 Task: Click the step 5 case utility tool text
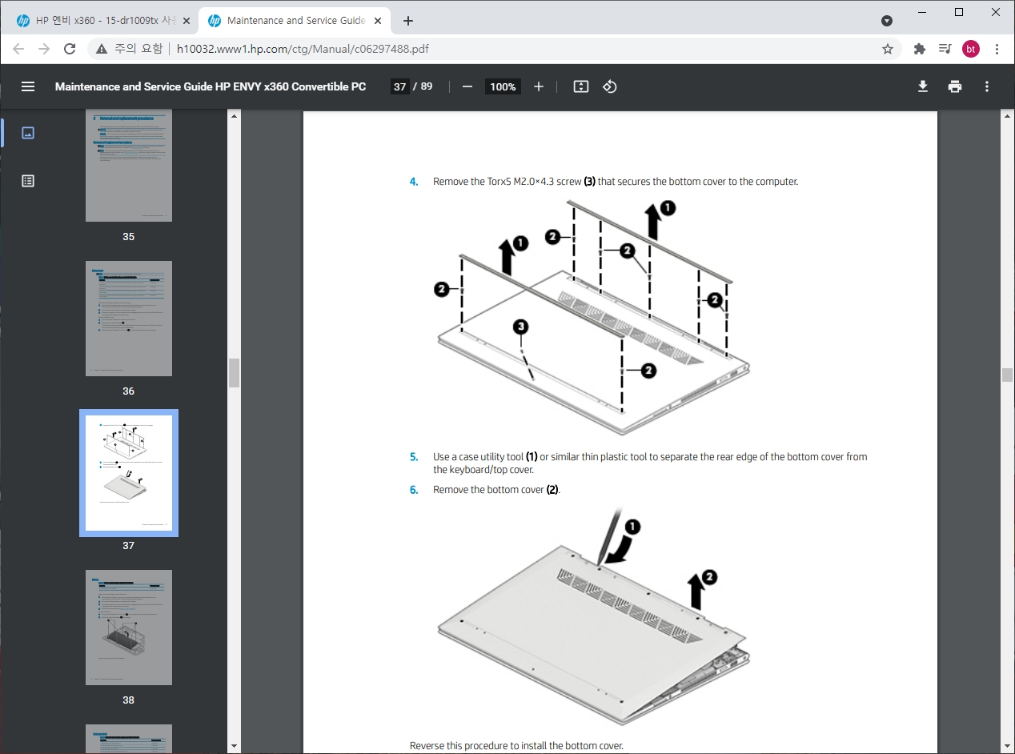coord(650,463)
